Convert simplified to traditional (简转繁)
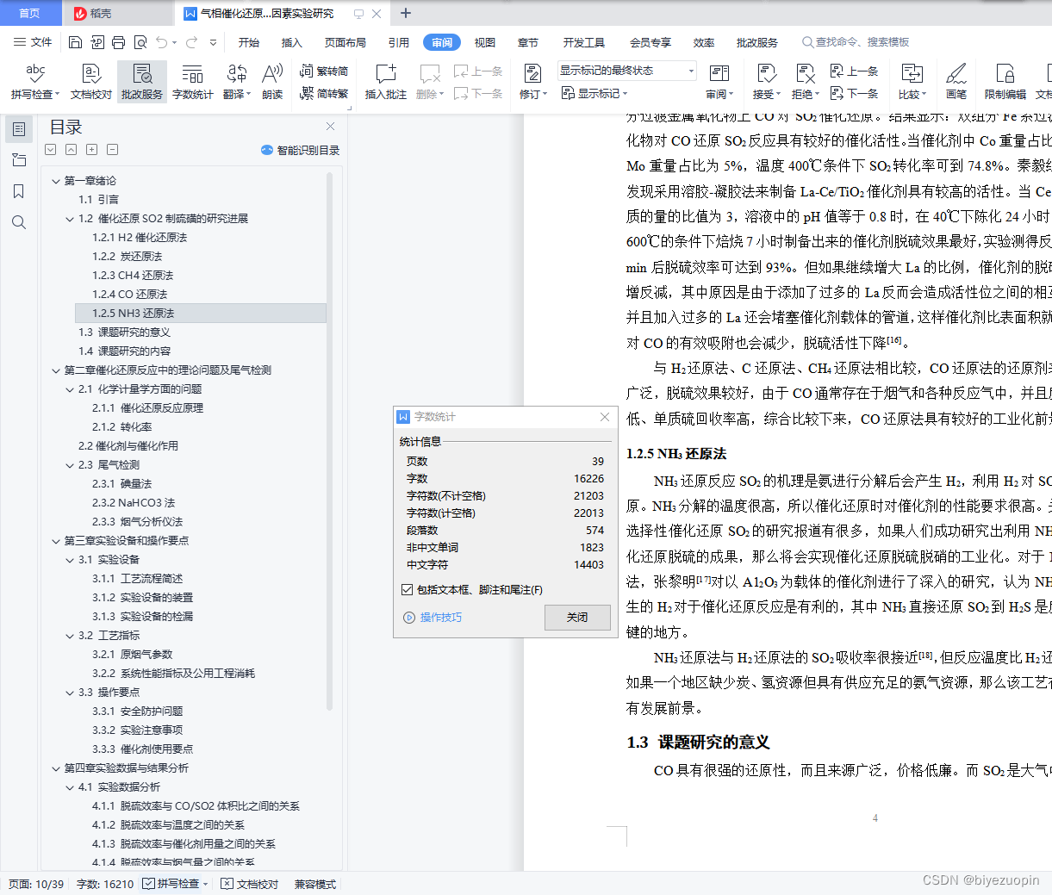Screen dimensions: 1052x895 [324, 93]
